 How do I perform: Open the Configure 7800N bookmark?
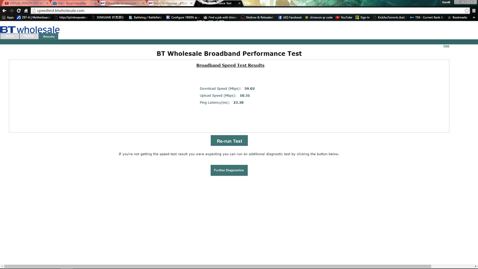pyautogui.click(x=183, y=17)
